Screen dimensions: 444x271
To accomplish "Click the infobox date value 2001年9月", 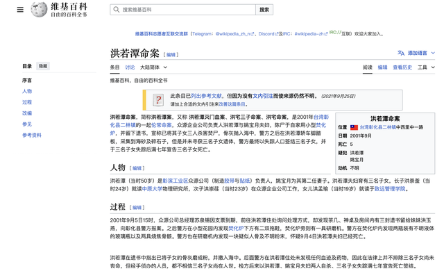I will click(x=361, y=136).
